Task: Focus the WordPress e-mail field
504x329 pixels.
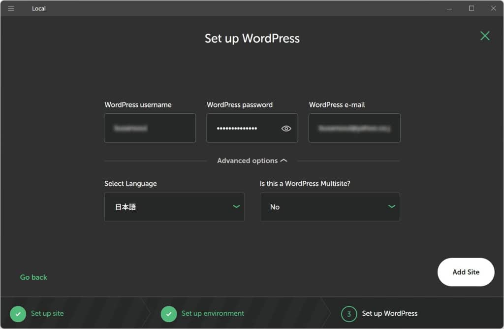Action: (354, 128)
